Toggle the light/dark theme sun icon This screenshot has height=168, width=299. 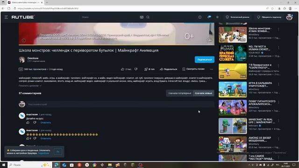click(x=217, y=17)
